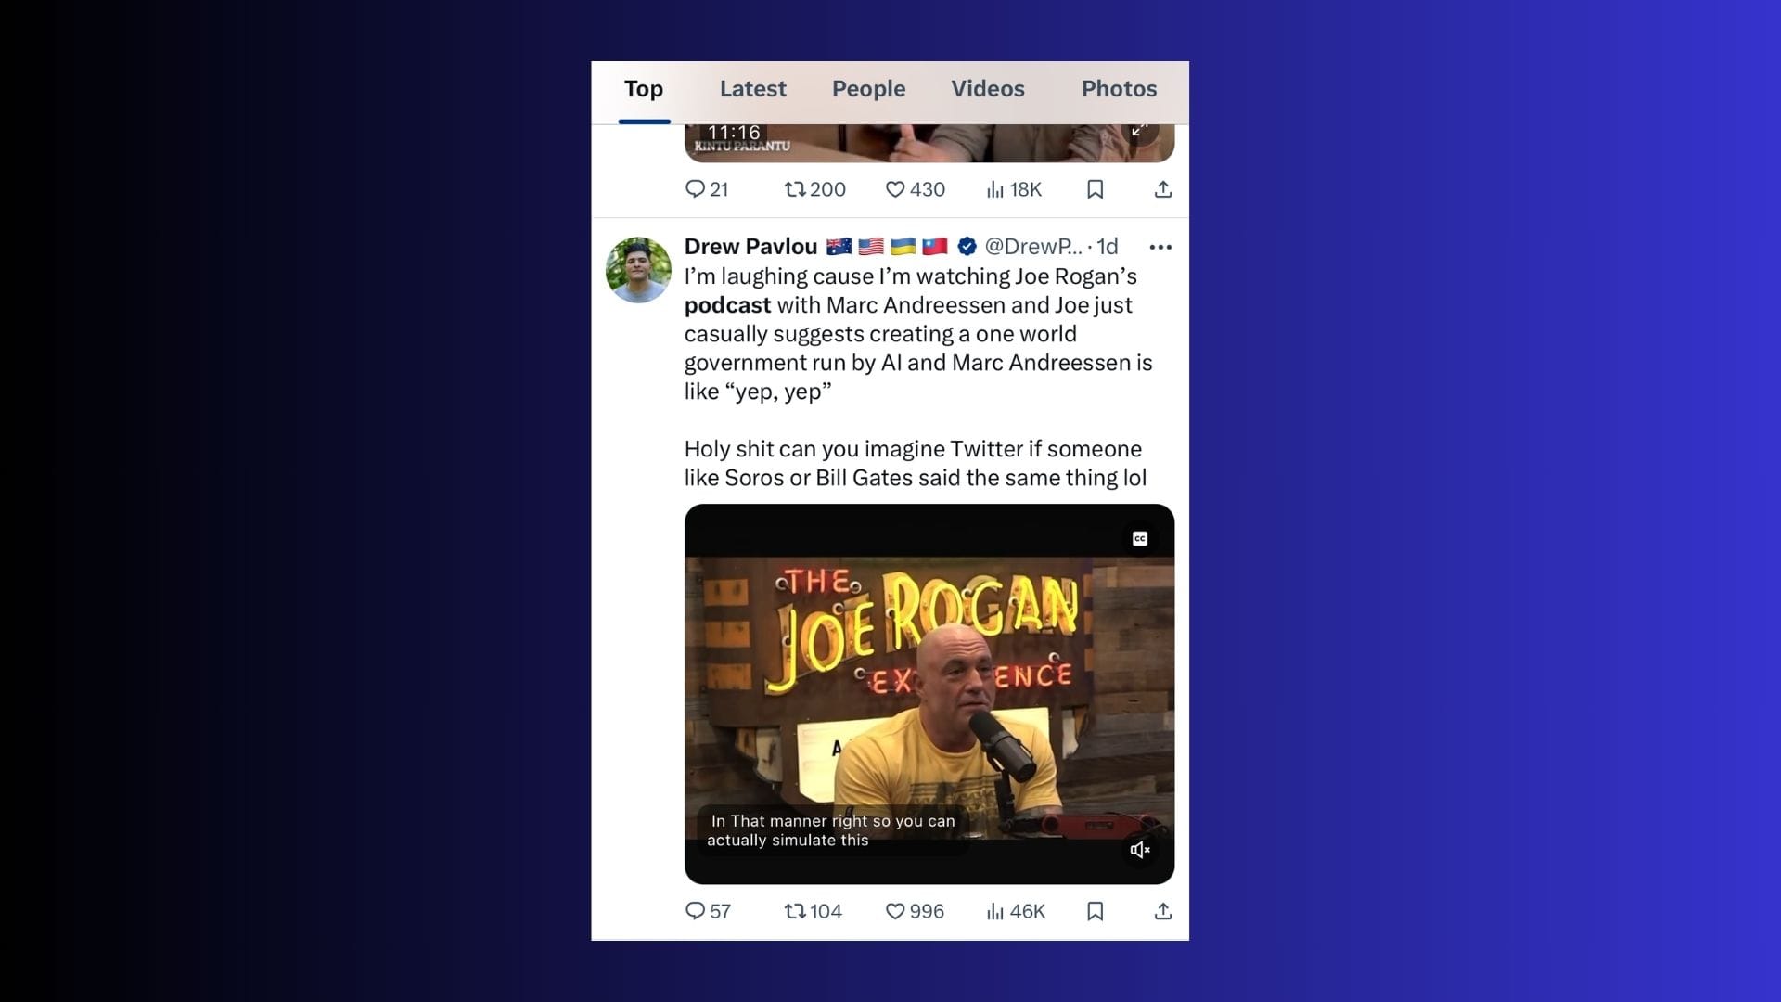This screenshot has width=1781, height=1002.
Task: Switch to the Latest tab
Action: point(752,89)
